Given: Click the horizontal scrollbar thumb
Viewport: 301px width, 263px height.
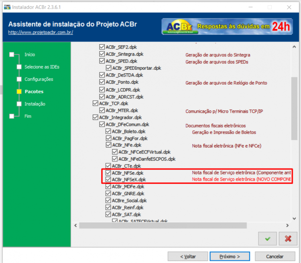Looking at the screenshot, I should pos(163,225).
